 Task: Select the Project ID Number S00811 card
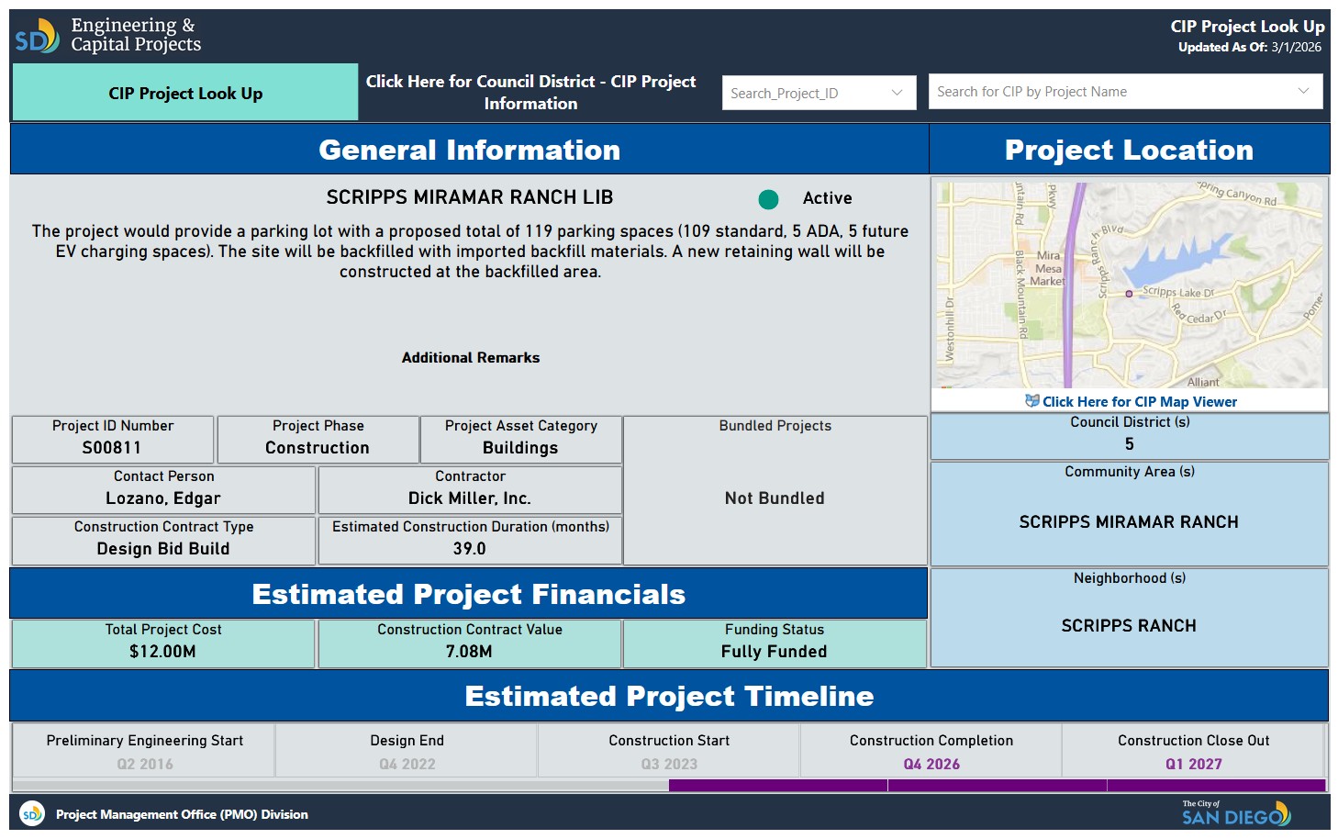[113, 439]
